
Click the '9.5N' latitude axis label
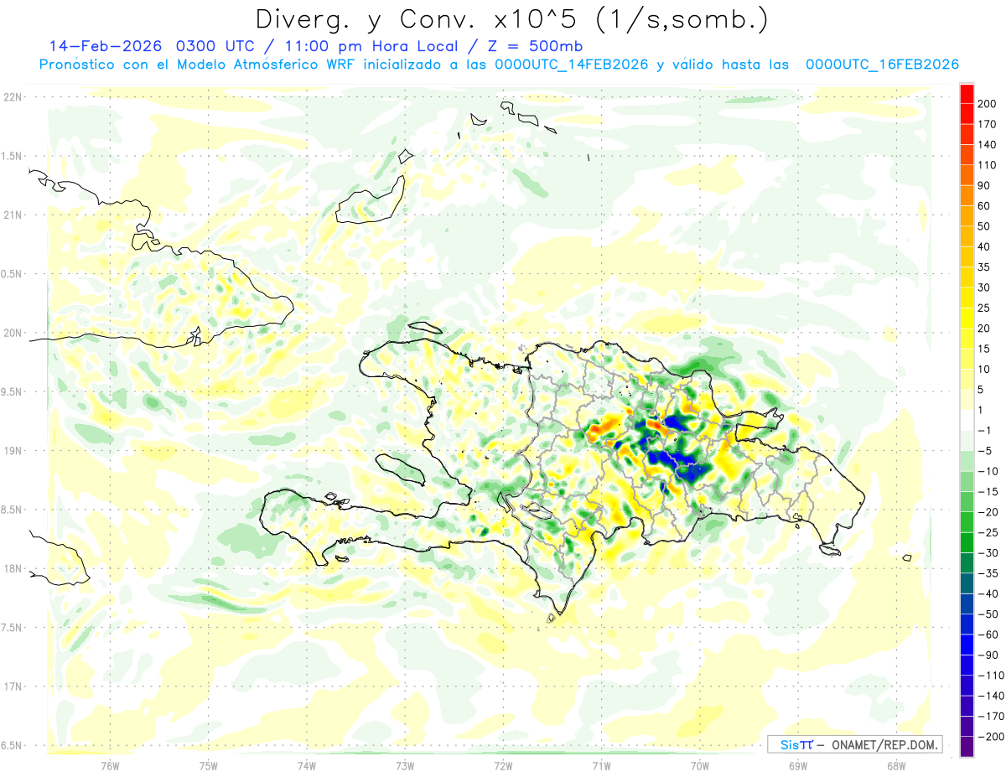point(13,391)
